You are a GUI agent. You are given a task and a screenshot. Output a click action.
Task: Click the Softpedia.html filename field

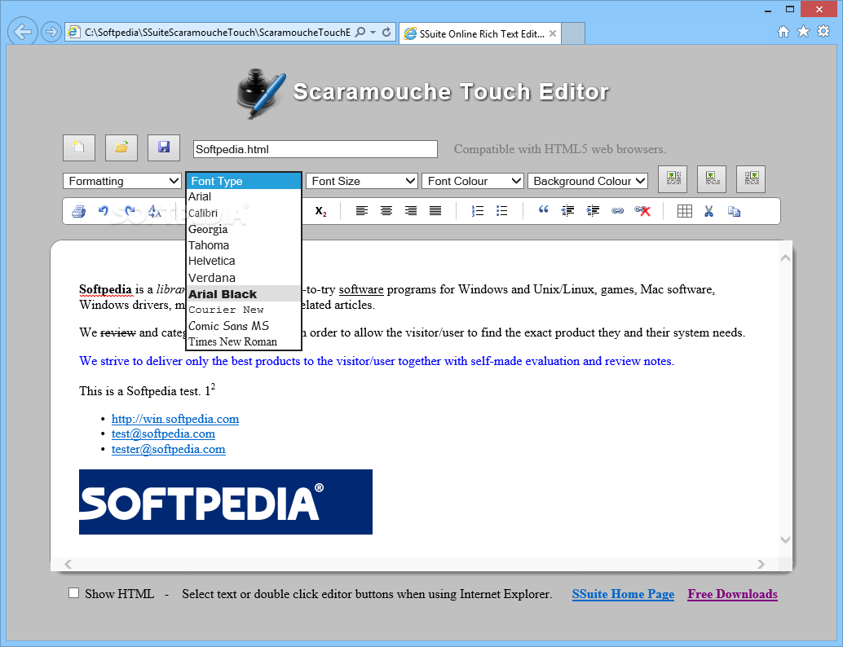315,149
